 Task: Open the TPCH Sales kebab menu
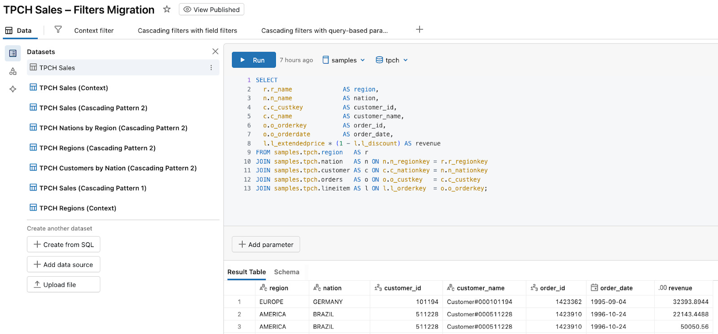[211, 68]
